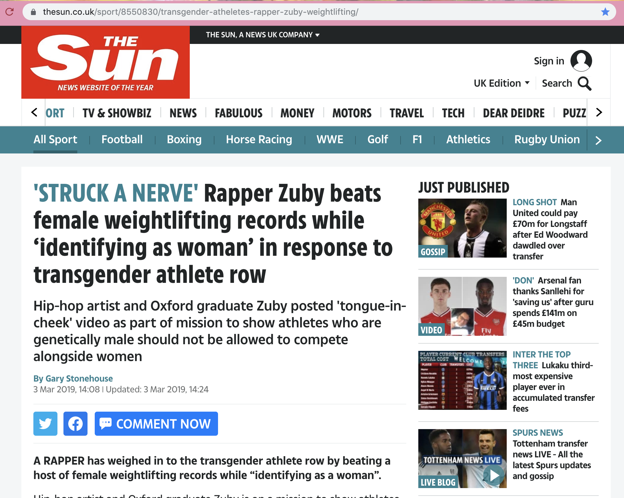Click the Lukaku transfer table thumbnail

pos(463,380)
